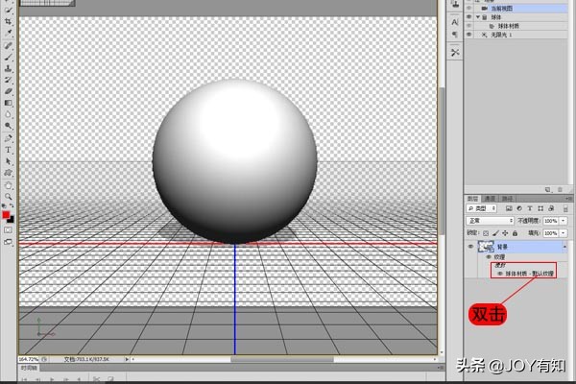
Task: Click the lock position move icon
Action: (506, 232)
